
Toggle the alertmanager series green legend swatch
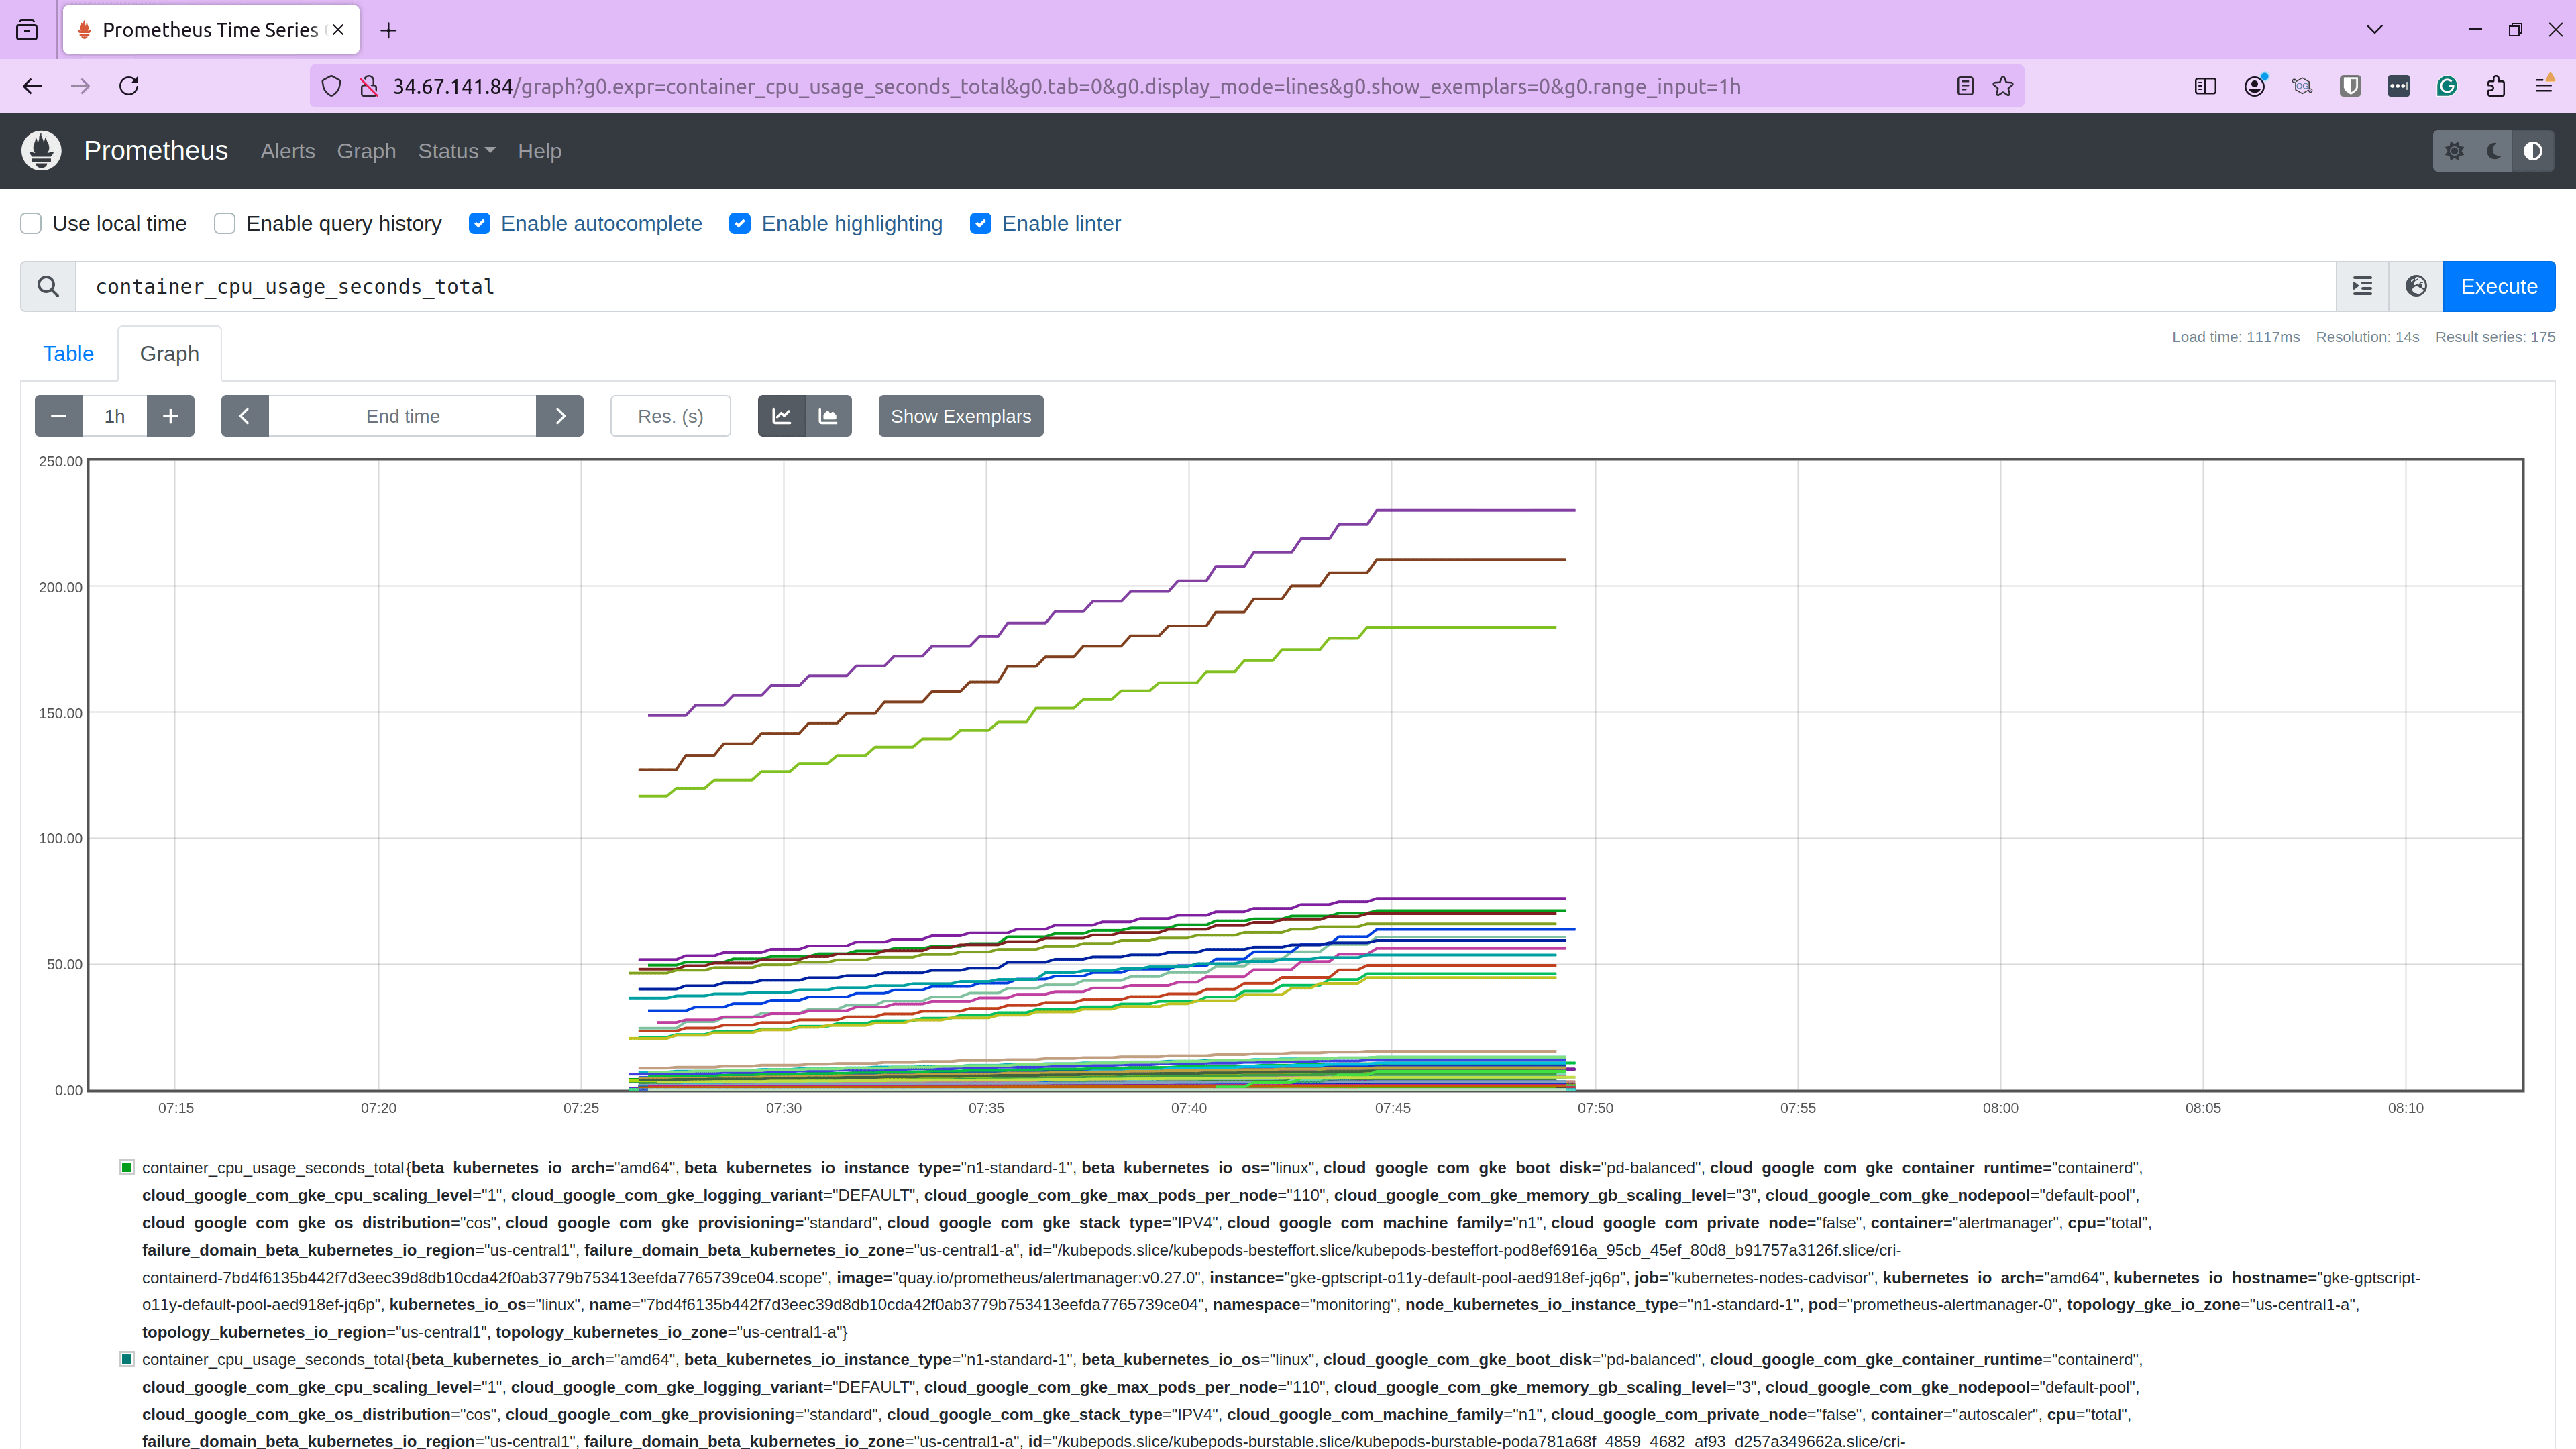(126, 1167)
